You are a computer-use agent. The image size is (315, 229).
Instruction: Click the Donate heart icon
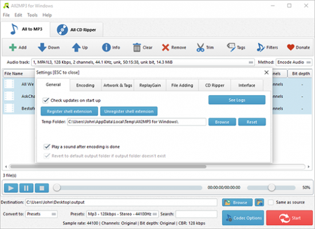click(291, 48)
